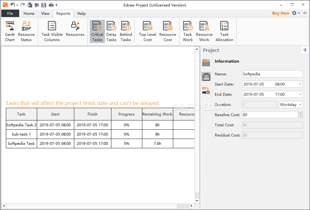Increase the Baseline Cost value
Screen dimensions: 310x210
click(301, 113)
